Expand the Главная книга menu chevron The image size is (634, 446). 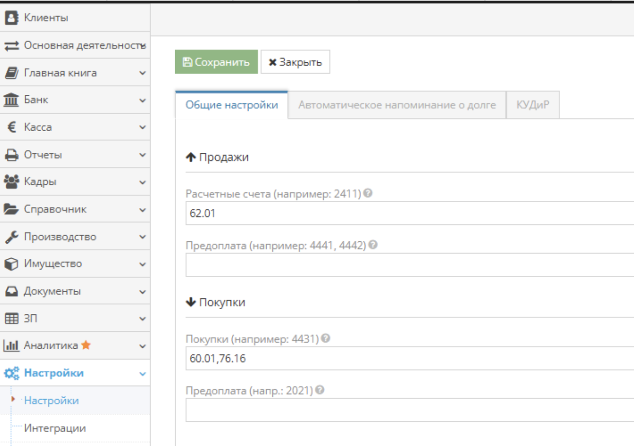[142, 74]
